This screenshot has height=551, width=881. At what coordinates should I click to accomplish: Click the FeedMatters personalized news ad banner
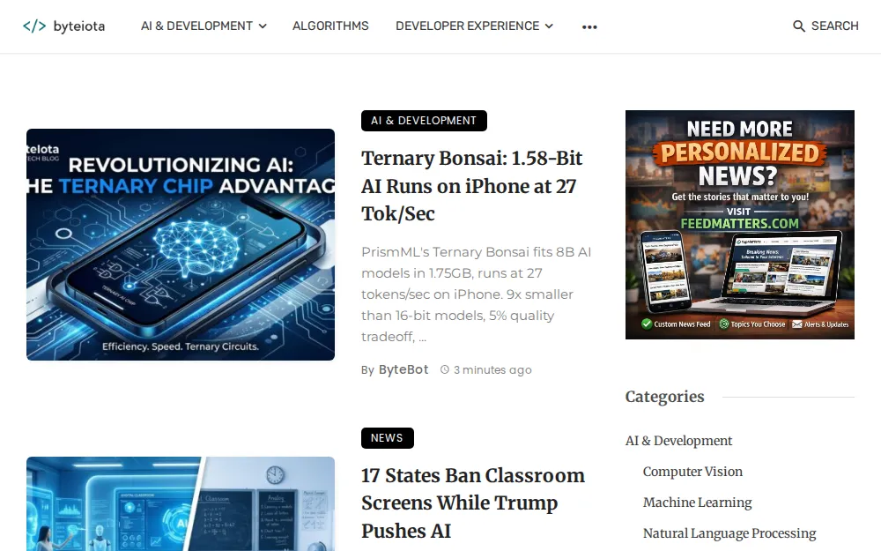pyautogui.click(x=739, y=225)
